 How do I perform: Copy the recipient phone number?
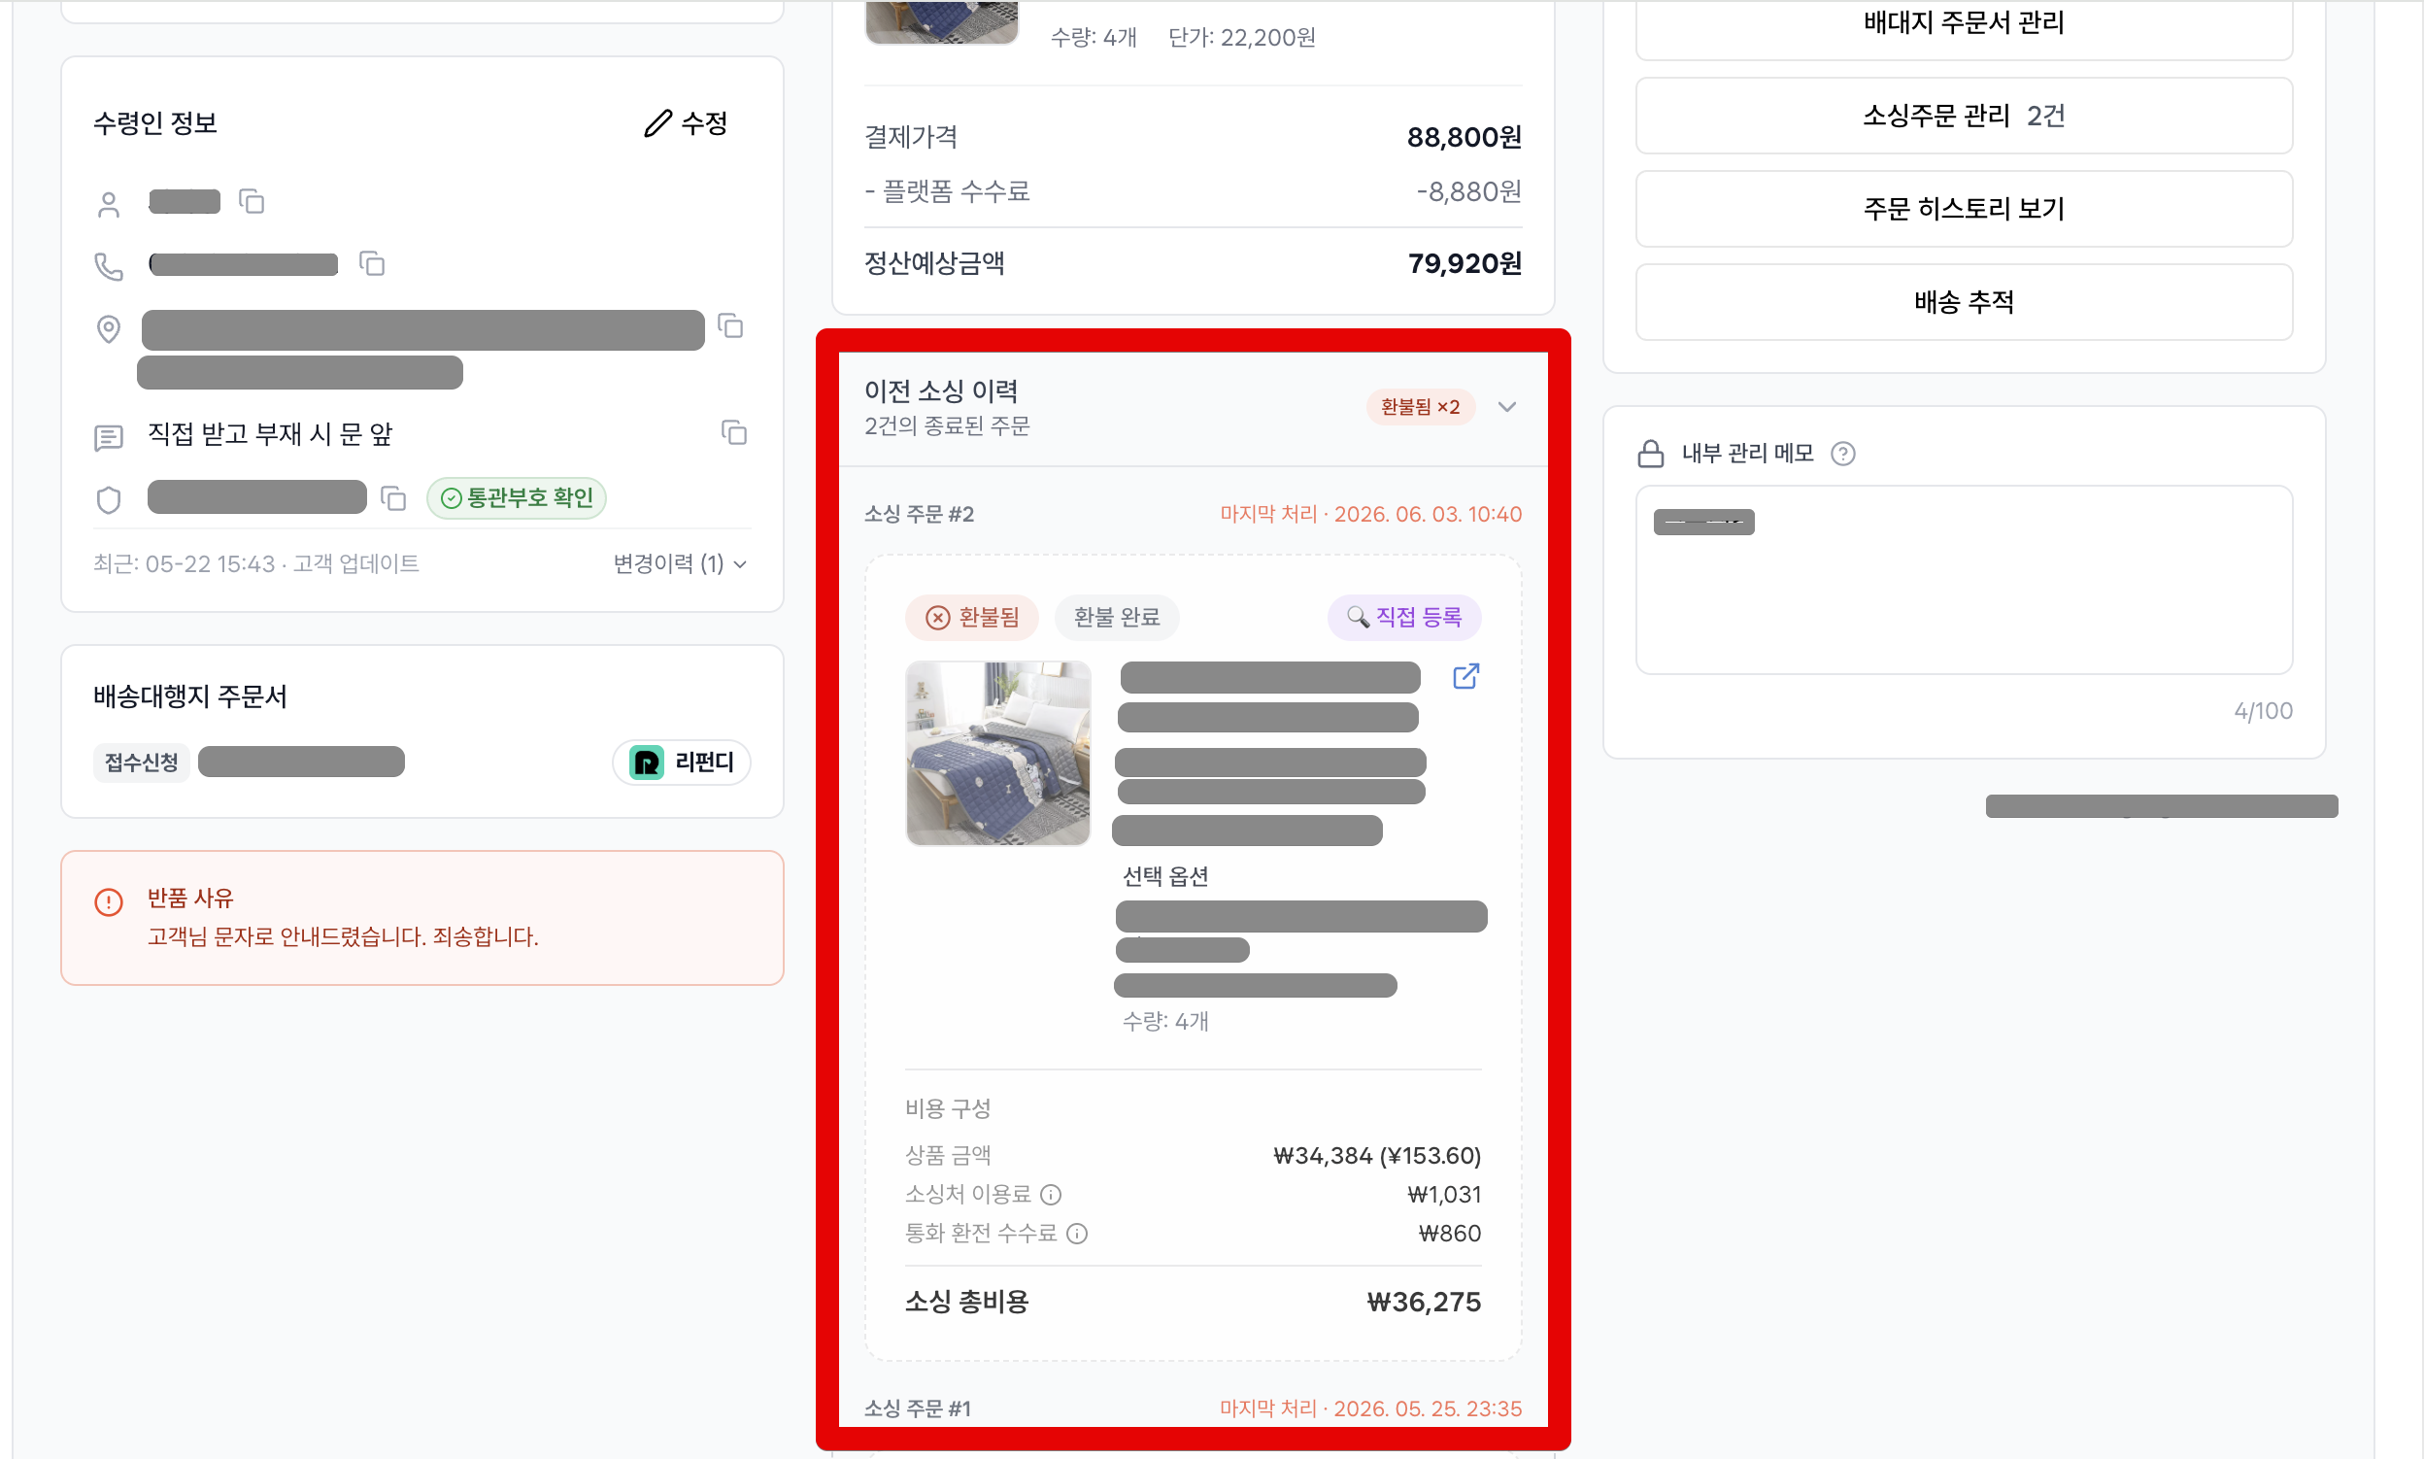tap(372, 263)
